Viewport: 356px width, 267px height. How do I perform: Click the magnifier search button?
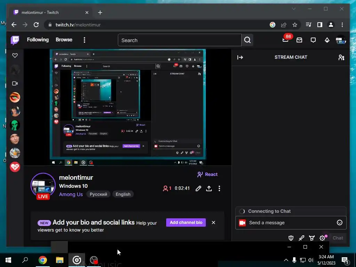point(248,40)
